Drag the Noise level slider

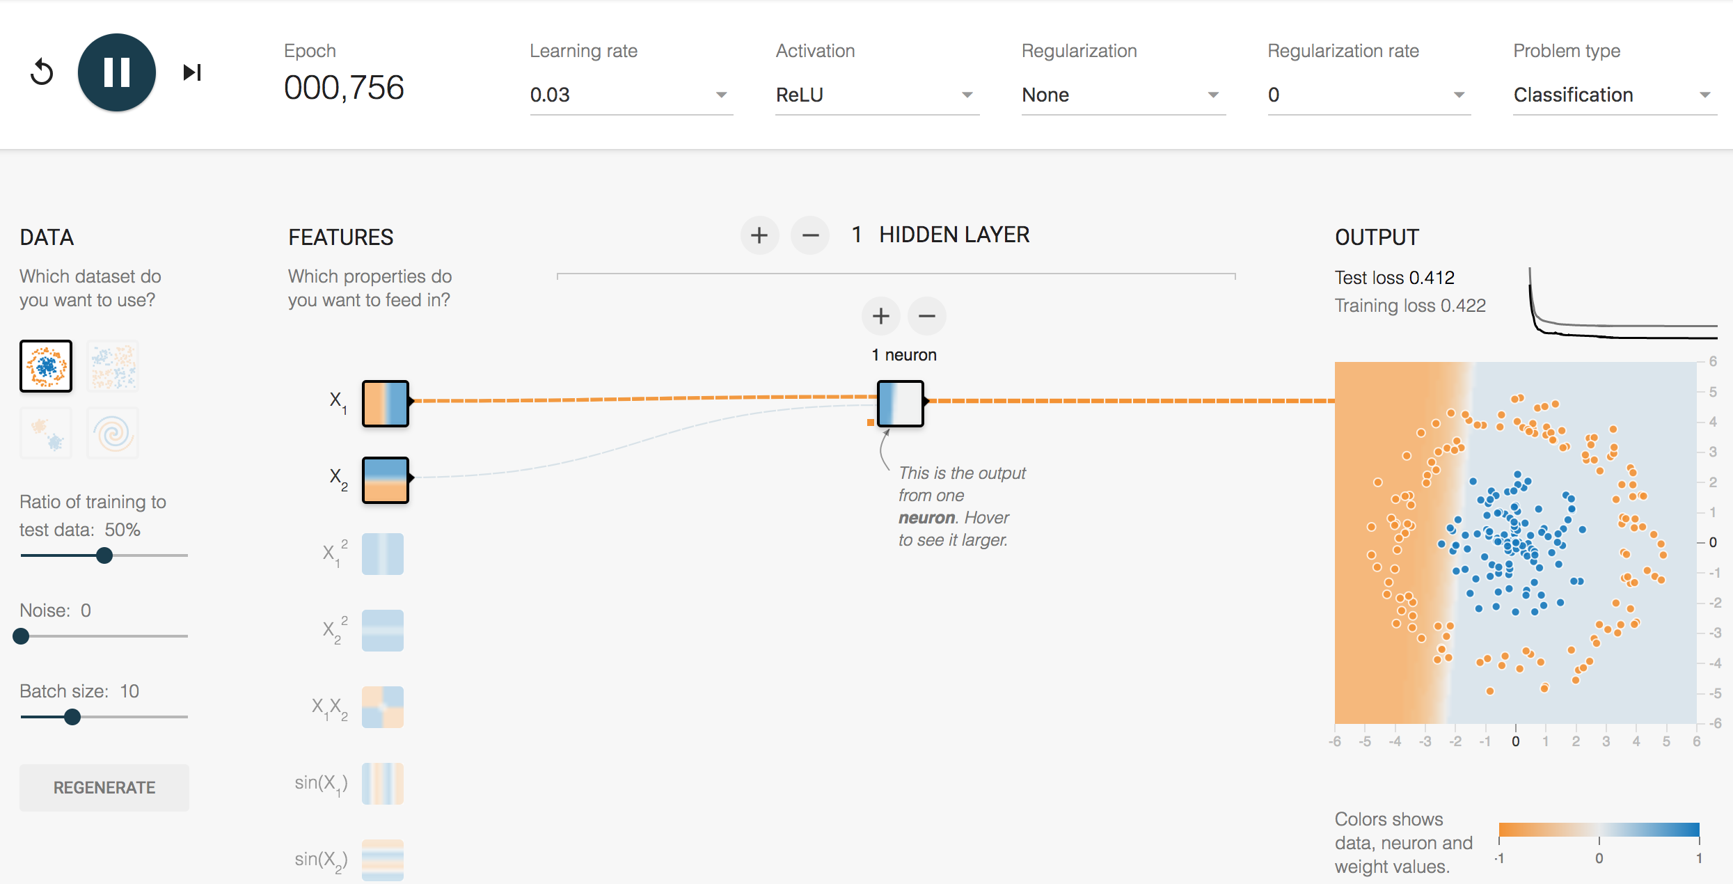point(22,635)
